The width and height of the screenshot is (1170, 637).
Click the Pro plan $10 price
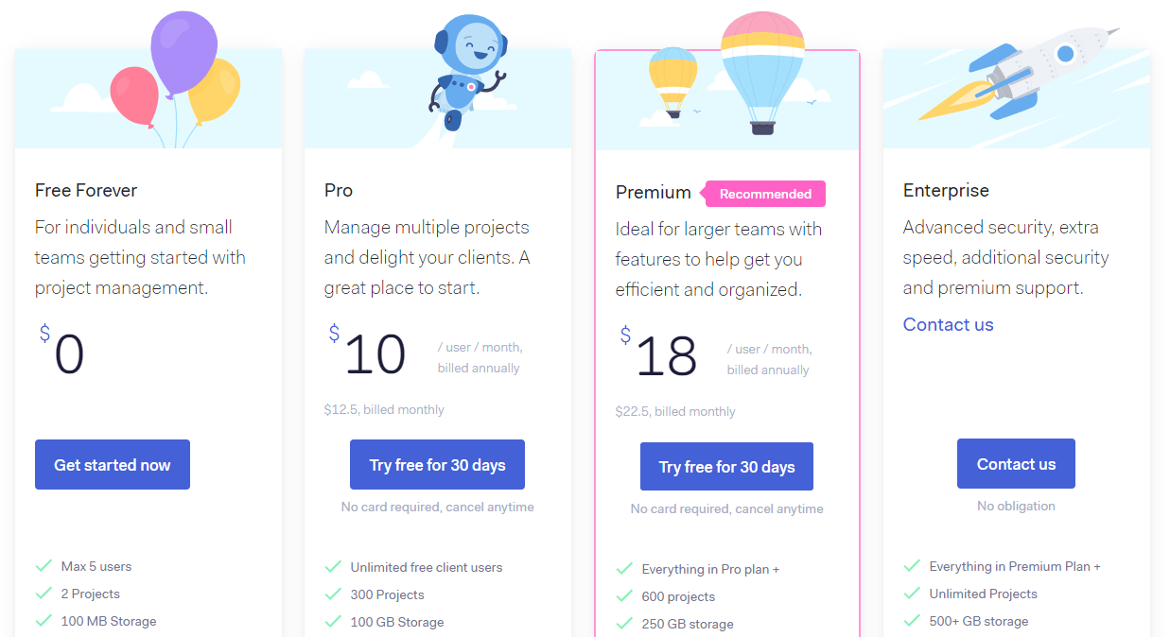pos(367,353)
